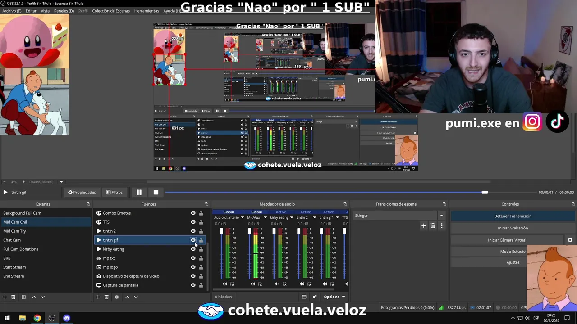Viewport: 577px width, 324px height.
Task: Mute the Audio del escritorio speaker icon
Action: coord(224,284)
